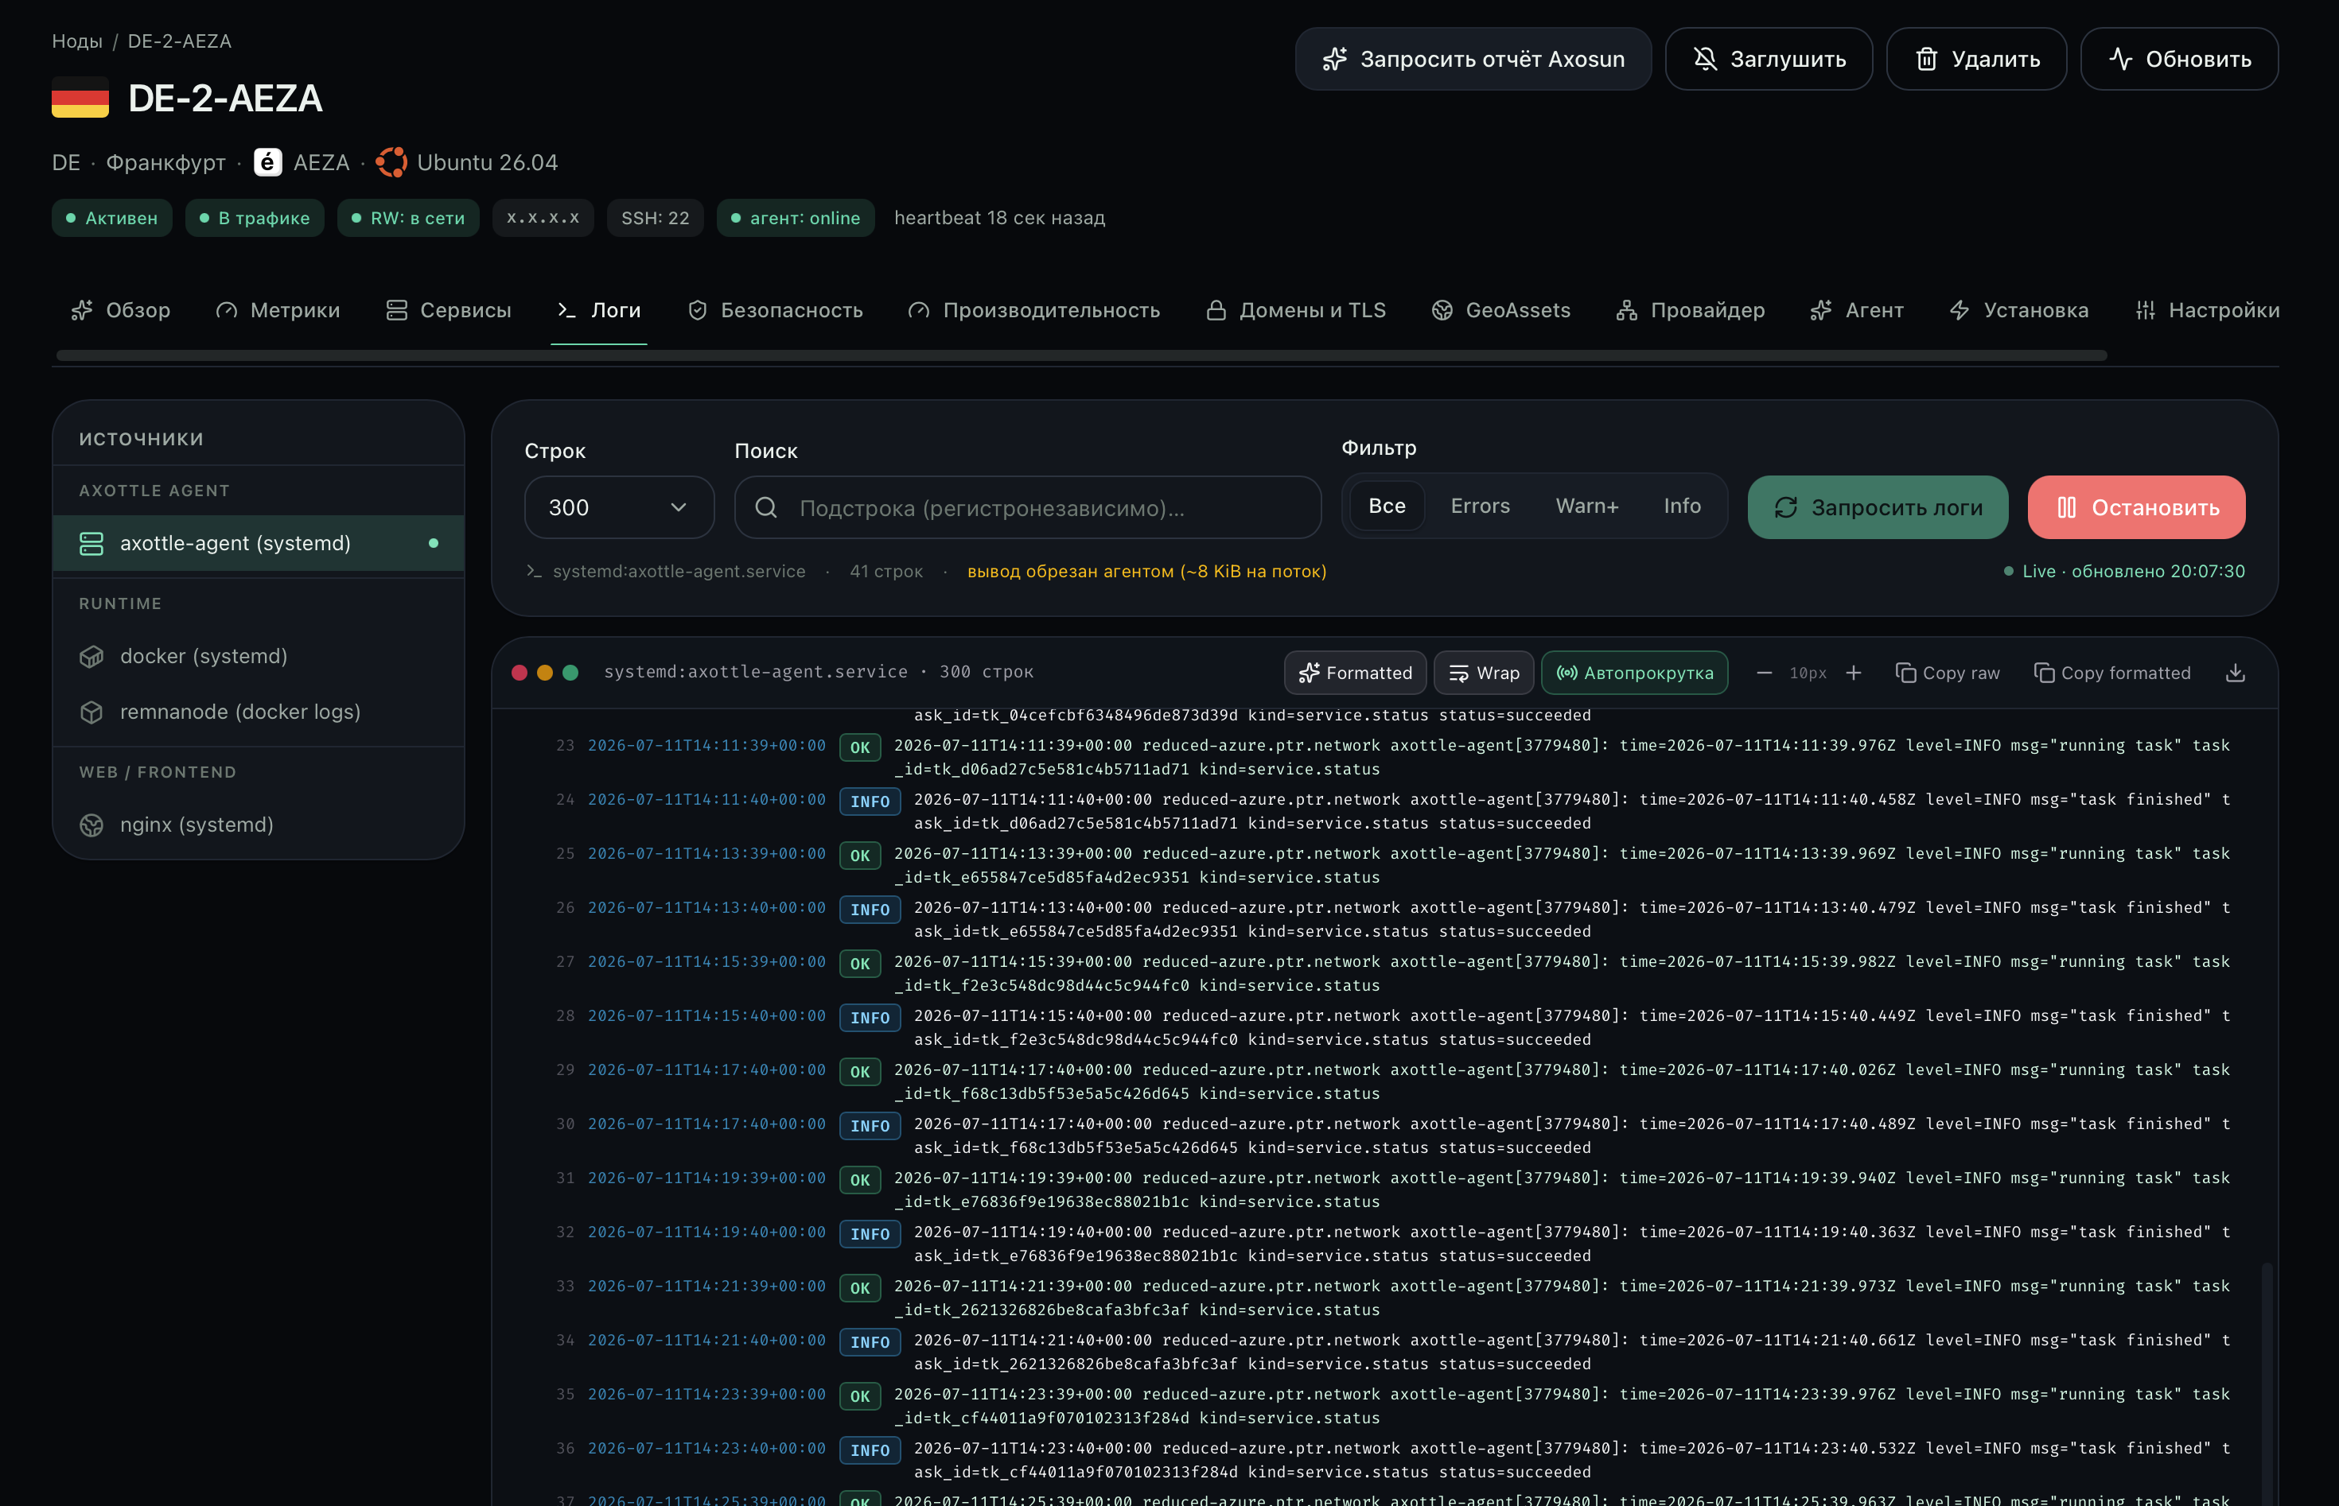Click the OK badge on log line 33
Image resolution: width=2339 pixels, height=1506 pixels.
(860, 1288)
